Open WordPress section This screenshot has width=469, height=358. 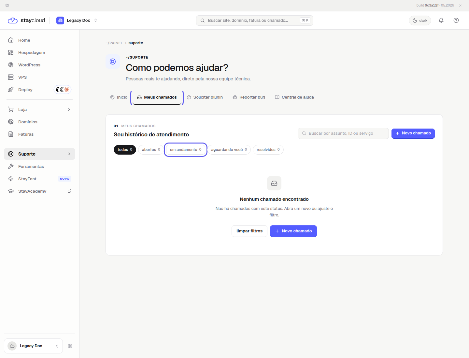tap(39, 65)
